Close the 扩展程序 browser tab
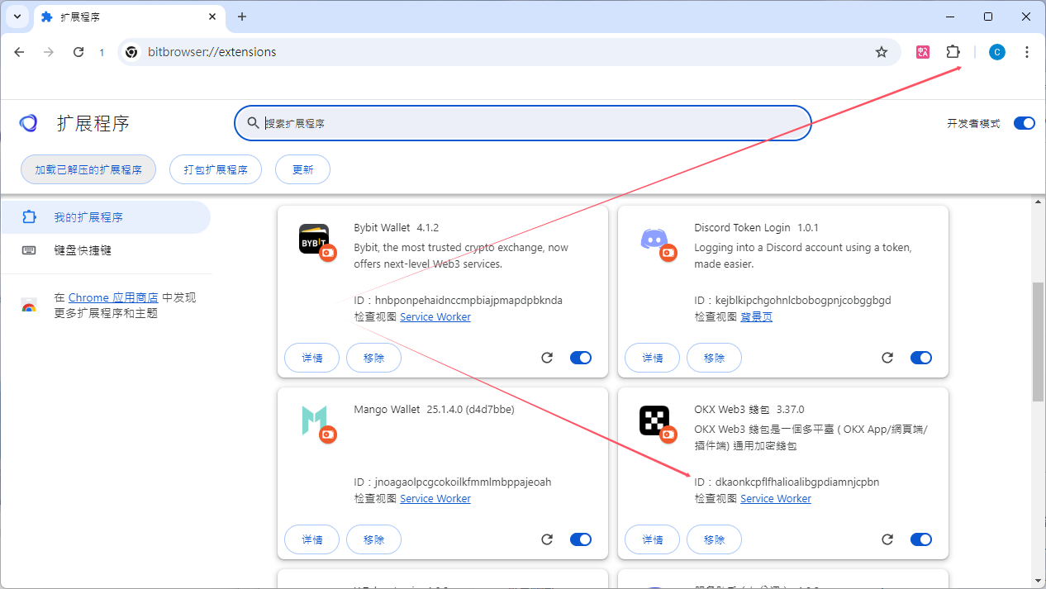The image size is (1046, 589). (212, 17)
